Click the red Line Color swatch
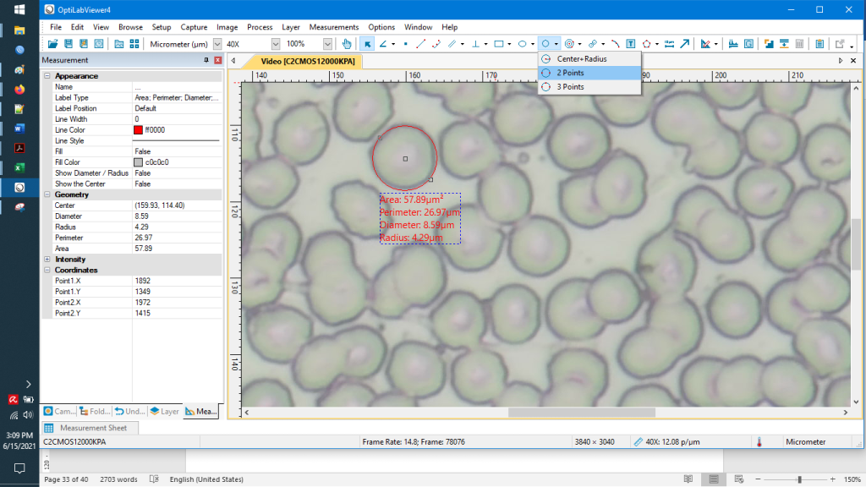Screen dimensions: 866x487 point(138,129)
